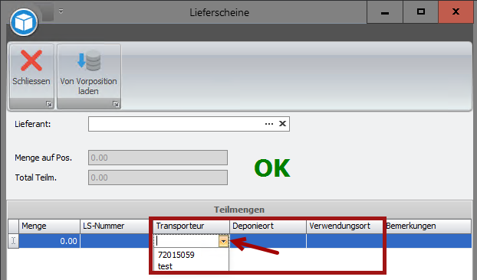Click the Deponieort column header

(268, 226)
